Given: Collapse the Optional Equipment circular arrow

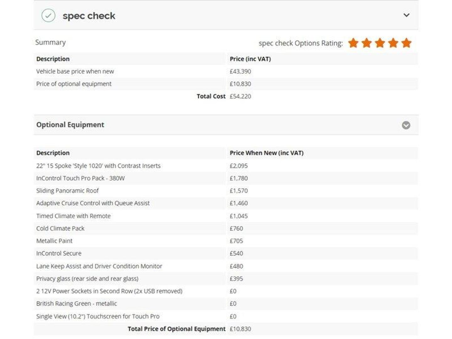Looking at the screenshot, I should point(406,125).
